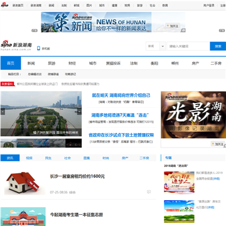Open headline 就在明天 湖南将向世界介绍自己
This screenshot has height=226, width=226.
pos(121,95)
